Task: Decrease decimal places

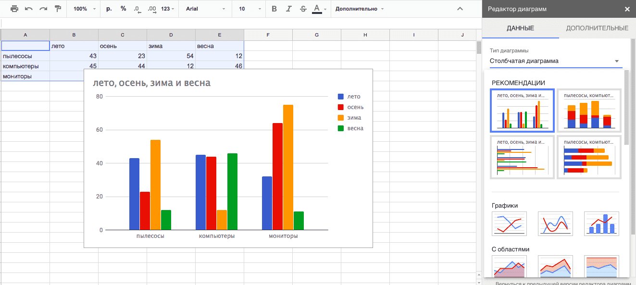Action: point(137,9)
